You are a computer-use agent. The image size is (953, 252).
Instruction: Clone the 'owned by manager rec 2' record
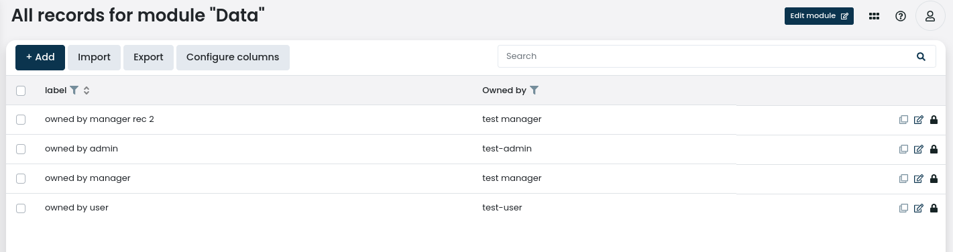(x=903, y=120)
